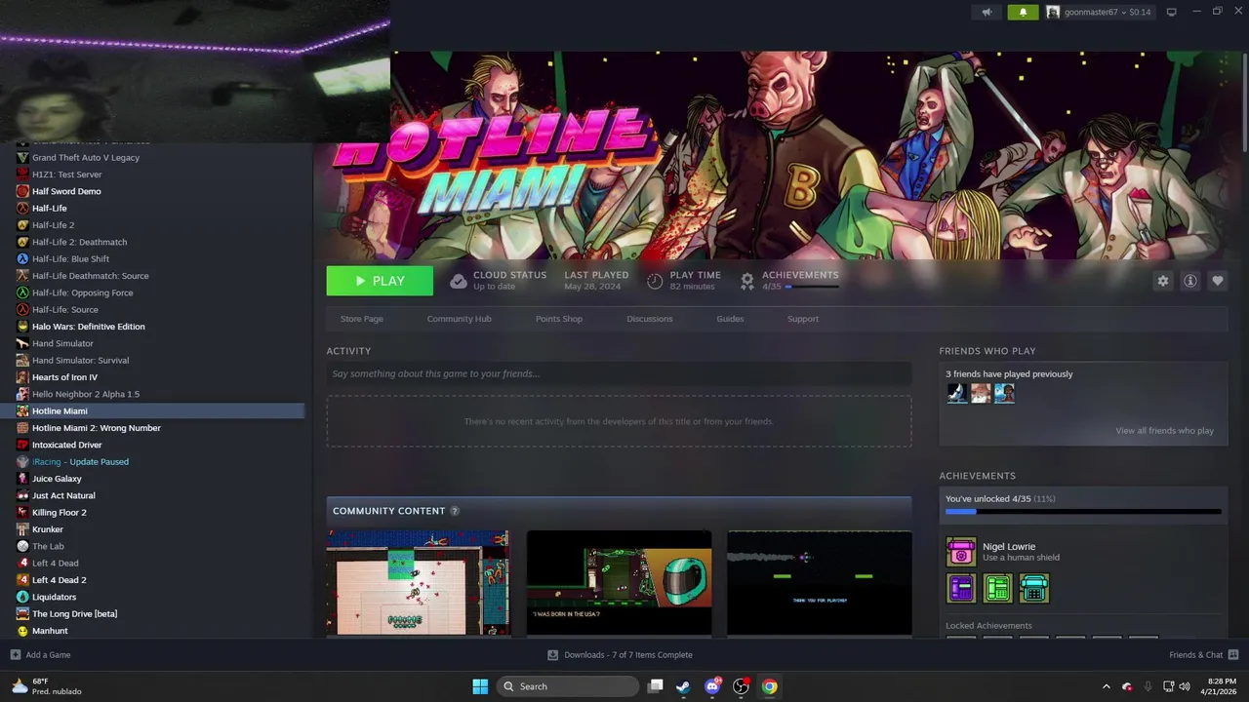Open Friends & Chat panel
This screenshot has height=702, width=1249.
point(1204,655)
